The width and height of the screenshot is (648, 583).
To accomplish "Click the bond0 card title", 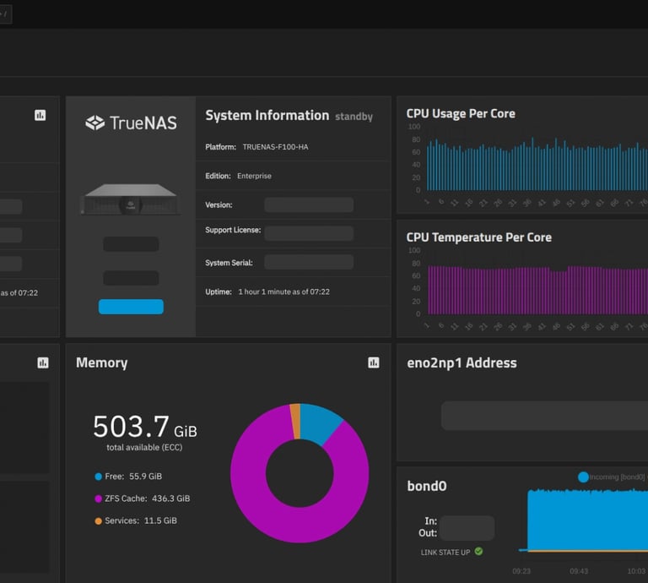I will [x=426, y=486].
